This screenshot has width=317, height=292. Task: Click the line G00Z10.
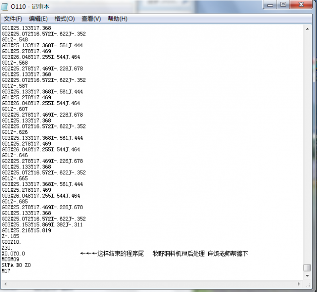(11, 242)
